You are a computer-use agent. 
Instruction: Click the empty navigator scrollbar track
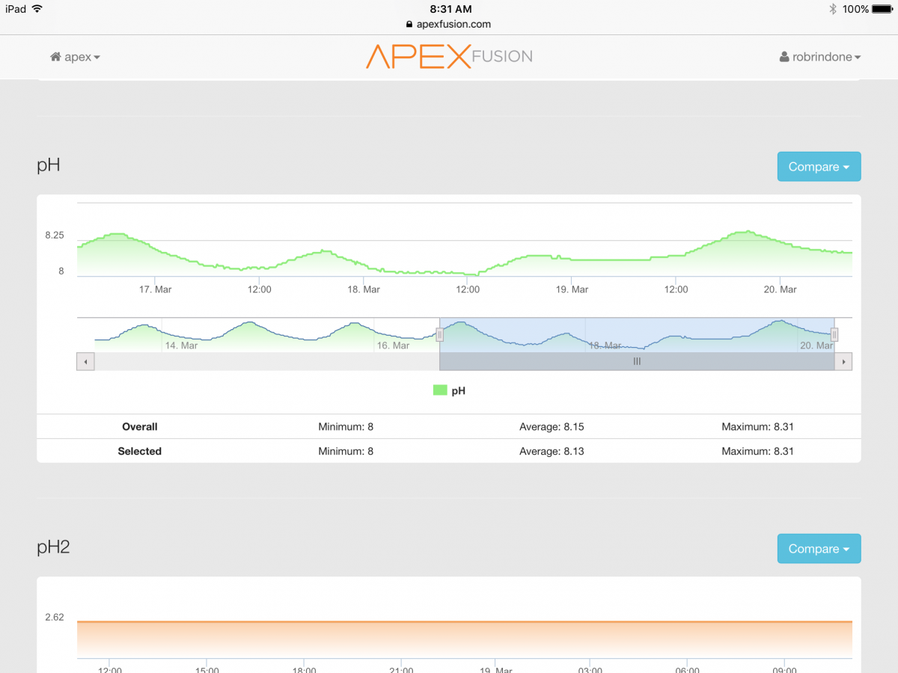click(x=267, y=362)
